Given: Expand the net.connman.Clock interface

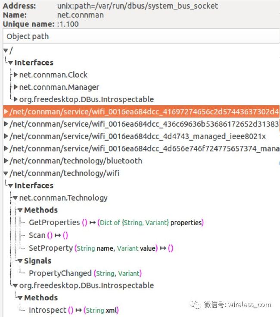Looking at the screenshot, I should pos(16,75).
